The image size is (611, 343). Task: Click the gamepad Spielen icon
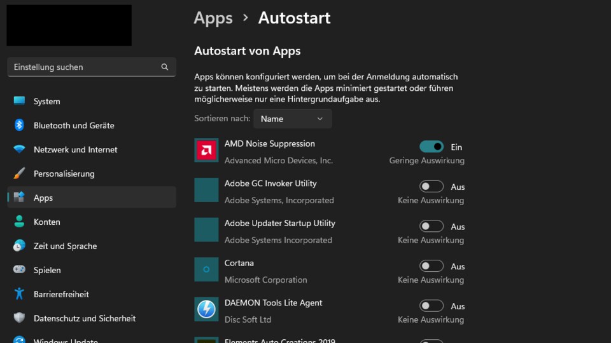click(19, 269)
